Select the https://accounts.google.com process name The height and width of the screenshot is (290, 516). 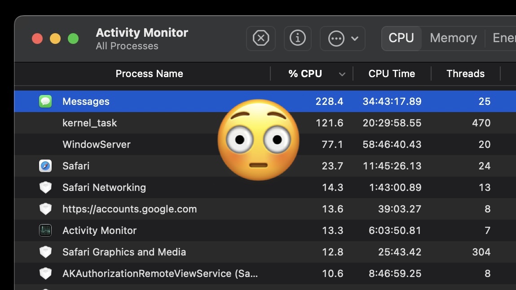point(130,209)
